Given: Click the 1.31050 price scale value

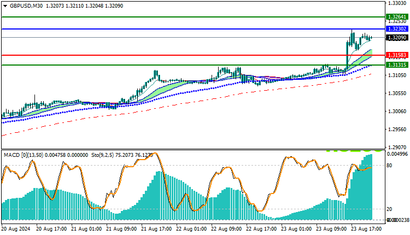Looking at the screenshot, I should [x=397, y=75].
